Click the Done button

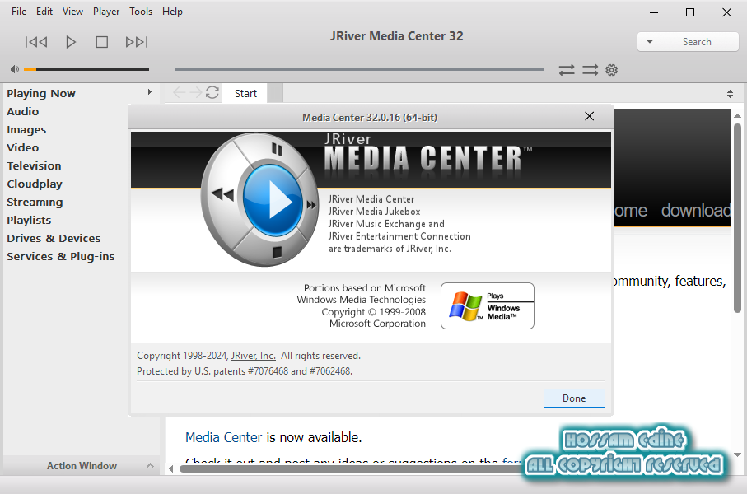click(574, 398)
